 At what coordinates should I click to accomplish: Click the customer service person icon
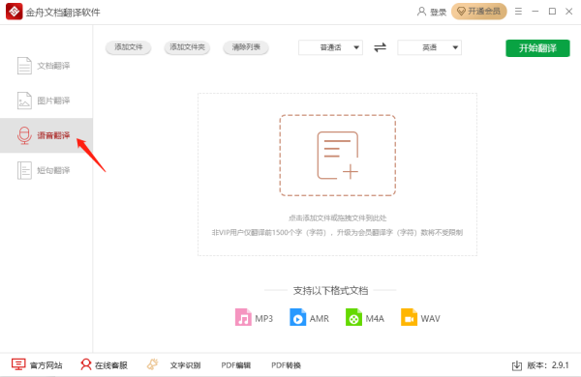[x=86, y=364]
